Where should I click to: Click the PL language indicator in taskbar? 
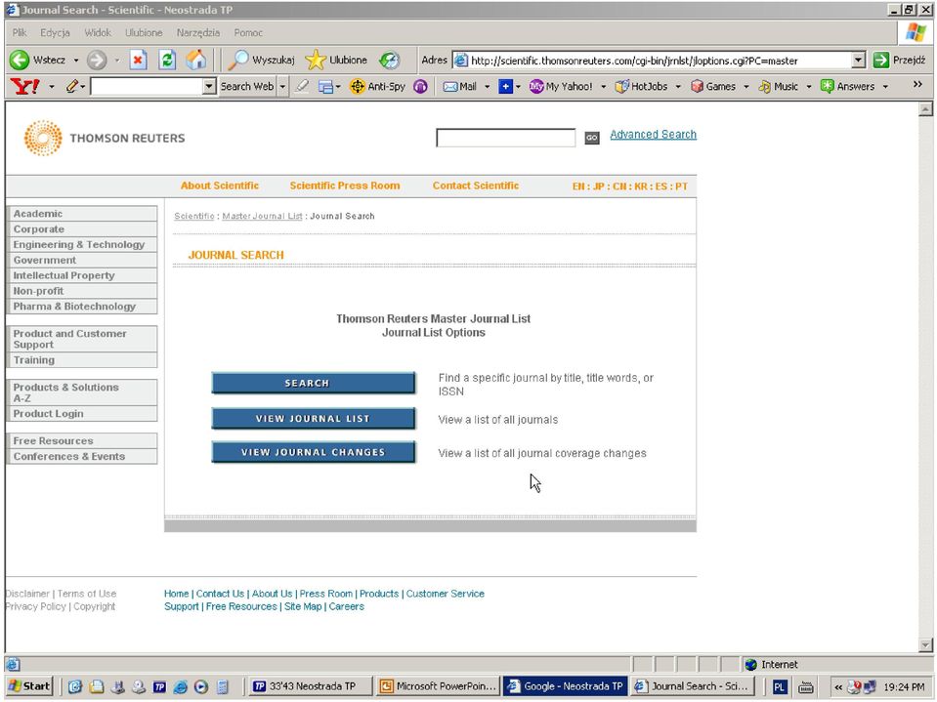(x=779, y=687)
